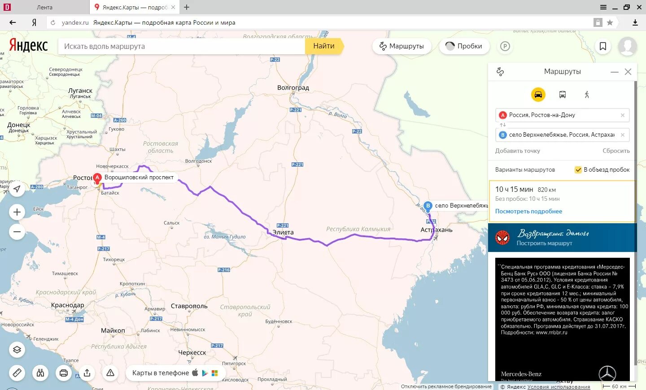This screenshot has width=646, height=390.
Task: Click Mercedes-Benz ad banner
Action: click(x=563, y=320)
